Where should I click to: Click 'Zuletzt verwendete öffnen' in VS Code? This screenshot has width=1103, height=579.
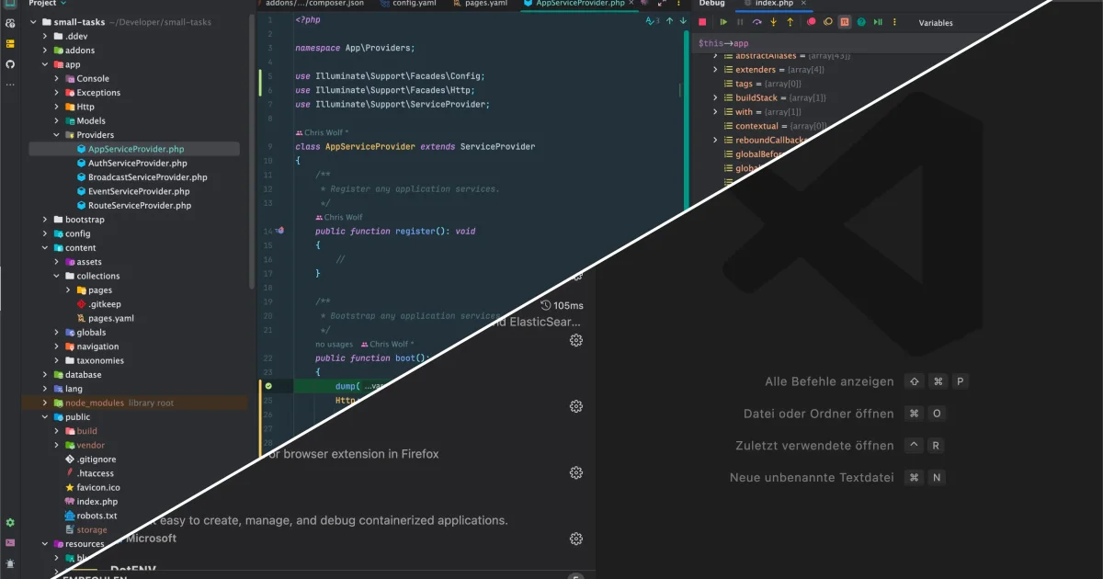[814, 446]
